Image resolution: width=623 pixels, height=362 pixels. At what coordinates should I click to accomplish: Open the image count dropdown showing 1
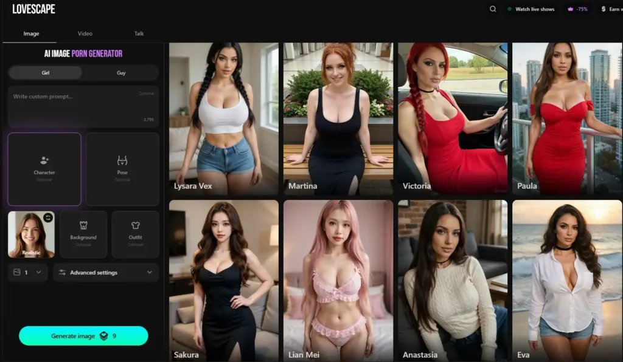pyautogui.click(x=28, y=272)
